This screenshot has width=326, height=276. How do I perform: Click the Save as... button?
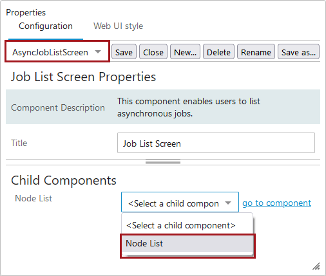point(298,51)
